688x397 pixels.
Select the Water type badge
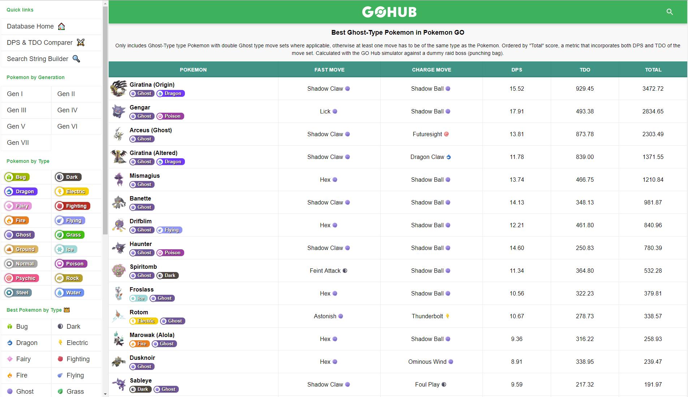(70, 293)
